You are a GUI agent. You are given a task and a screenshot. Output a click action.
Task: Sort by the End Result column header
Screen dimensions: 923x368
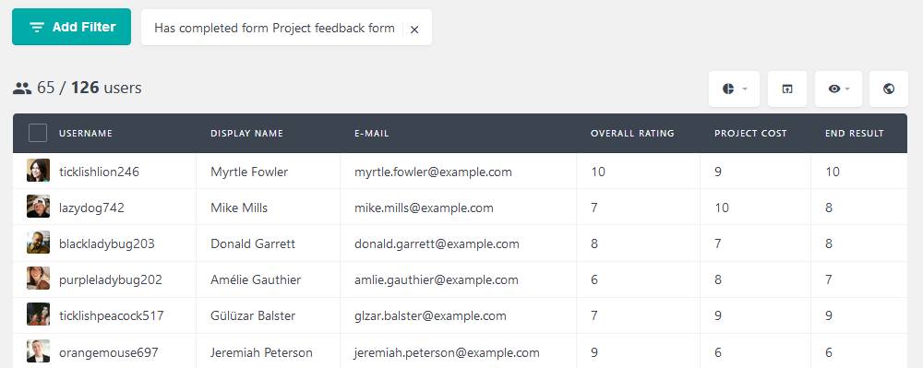click(854, 134)
